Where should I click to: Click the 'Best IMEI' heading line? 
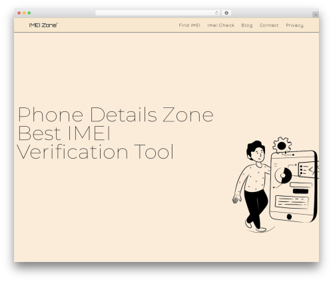(x=64, y=133)
